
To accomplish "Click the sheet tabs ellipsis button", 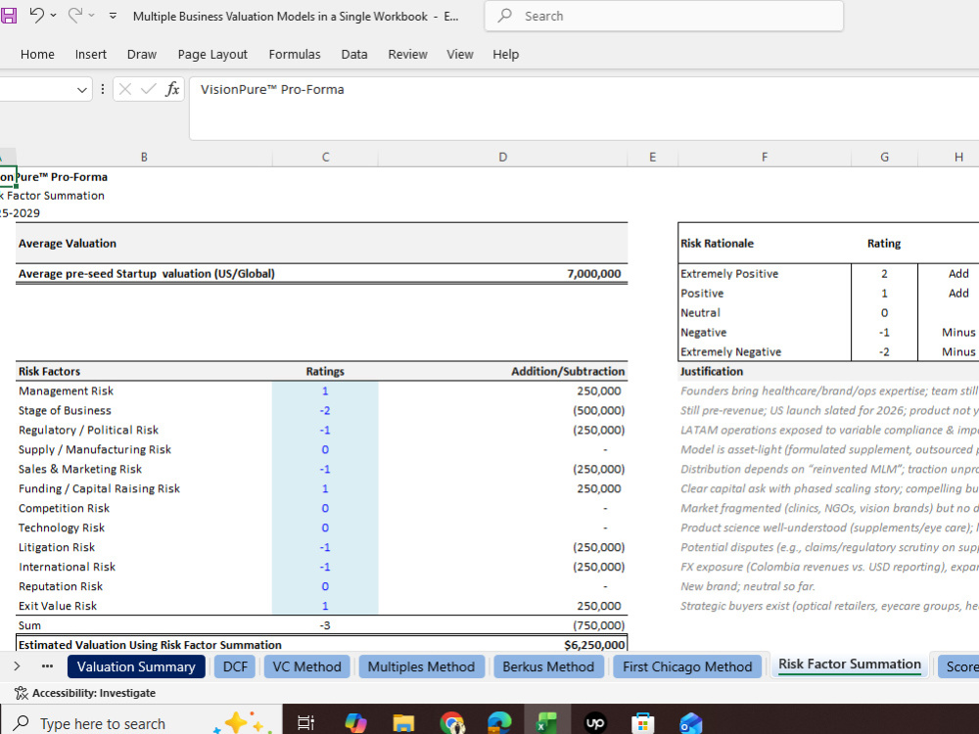I will [x=47, y=665].
